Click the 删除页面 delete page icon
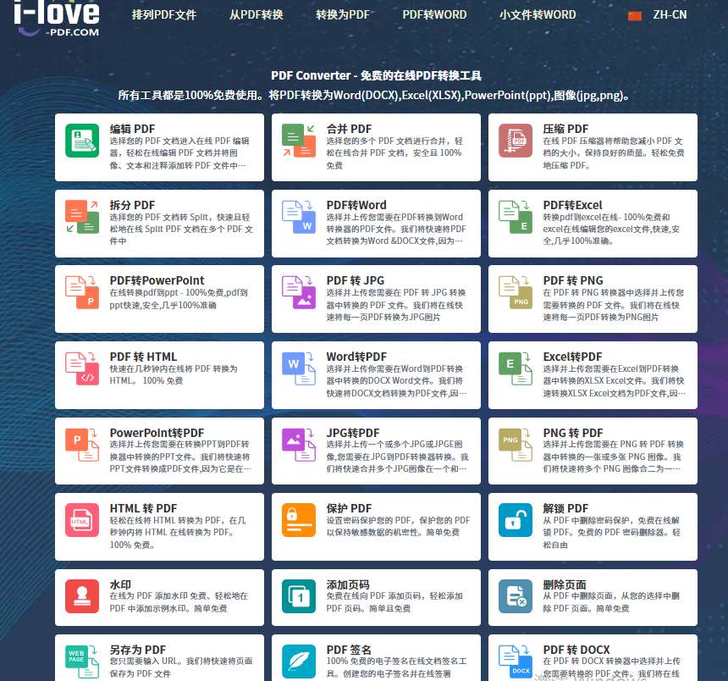Screen dimensions: 728x681 tap(516, 596)
